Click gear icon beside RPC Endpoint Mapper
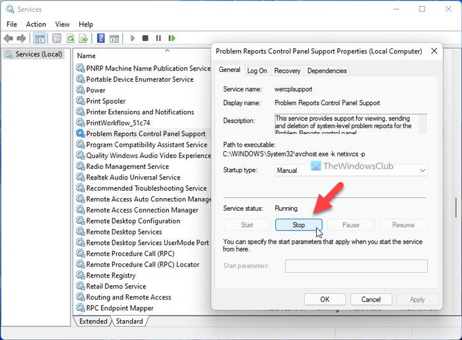The height and width of the screenshot is (340, 462). [x=81, y=308]
